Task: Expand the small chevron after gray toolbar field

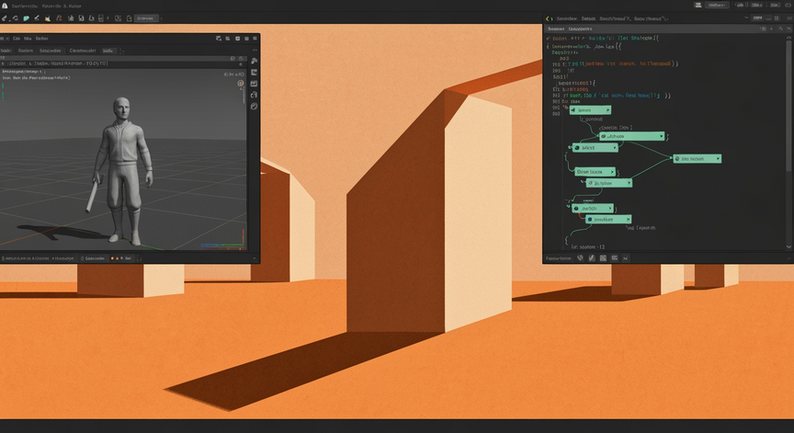Action: (x=162, y=18)
